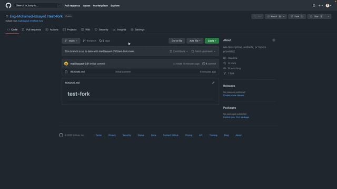Viewport: 337px width, 189px height.
Task: Switch to the Settings tab
Action: tap(137, 29)
